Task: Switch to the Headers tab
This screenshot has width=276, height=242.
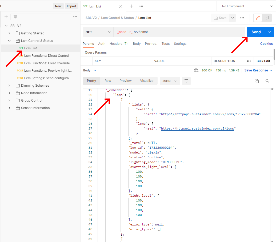Action: [x=118, y=44]
